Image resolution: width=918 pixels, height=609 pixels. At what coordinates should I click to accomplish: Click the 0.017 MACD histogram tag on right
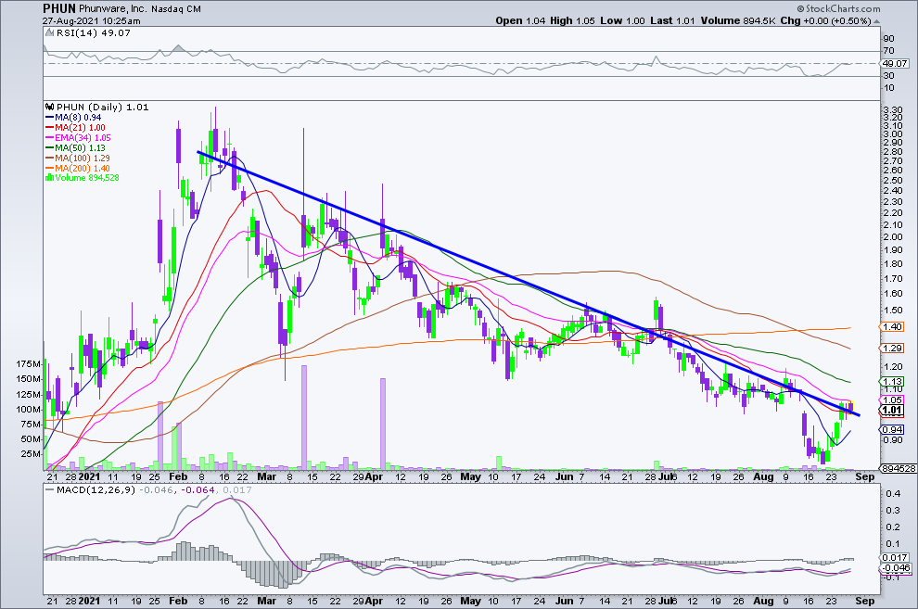895,558
